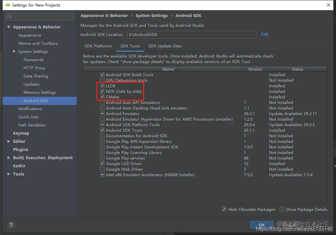336x235 pixels.
Task: Open Memory Settings in the sidebar
Action: pyautogui.click(x=40, y=92)
